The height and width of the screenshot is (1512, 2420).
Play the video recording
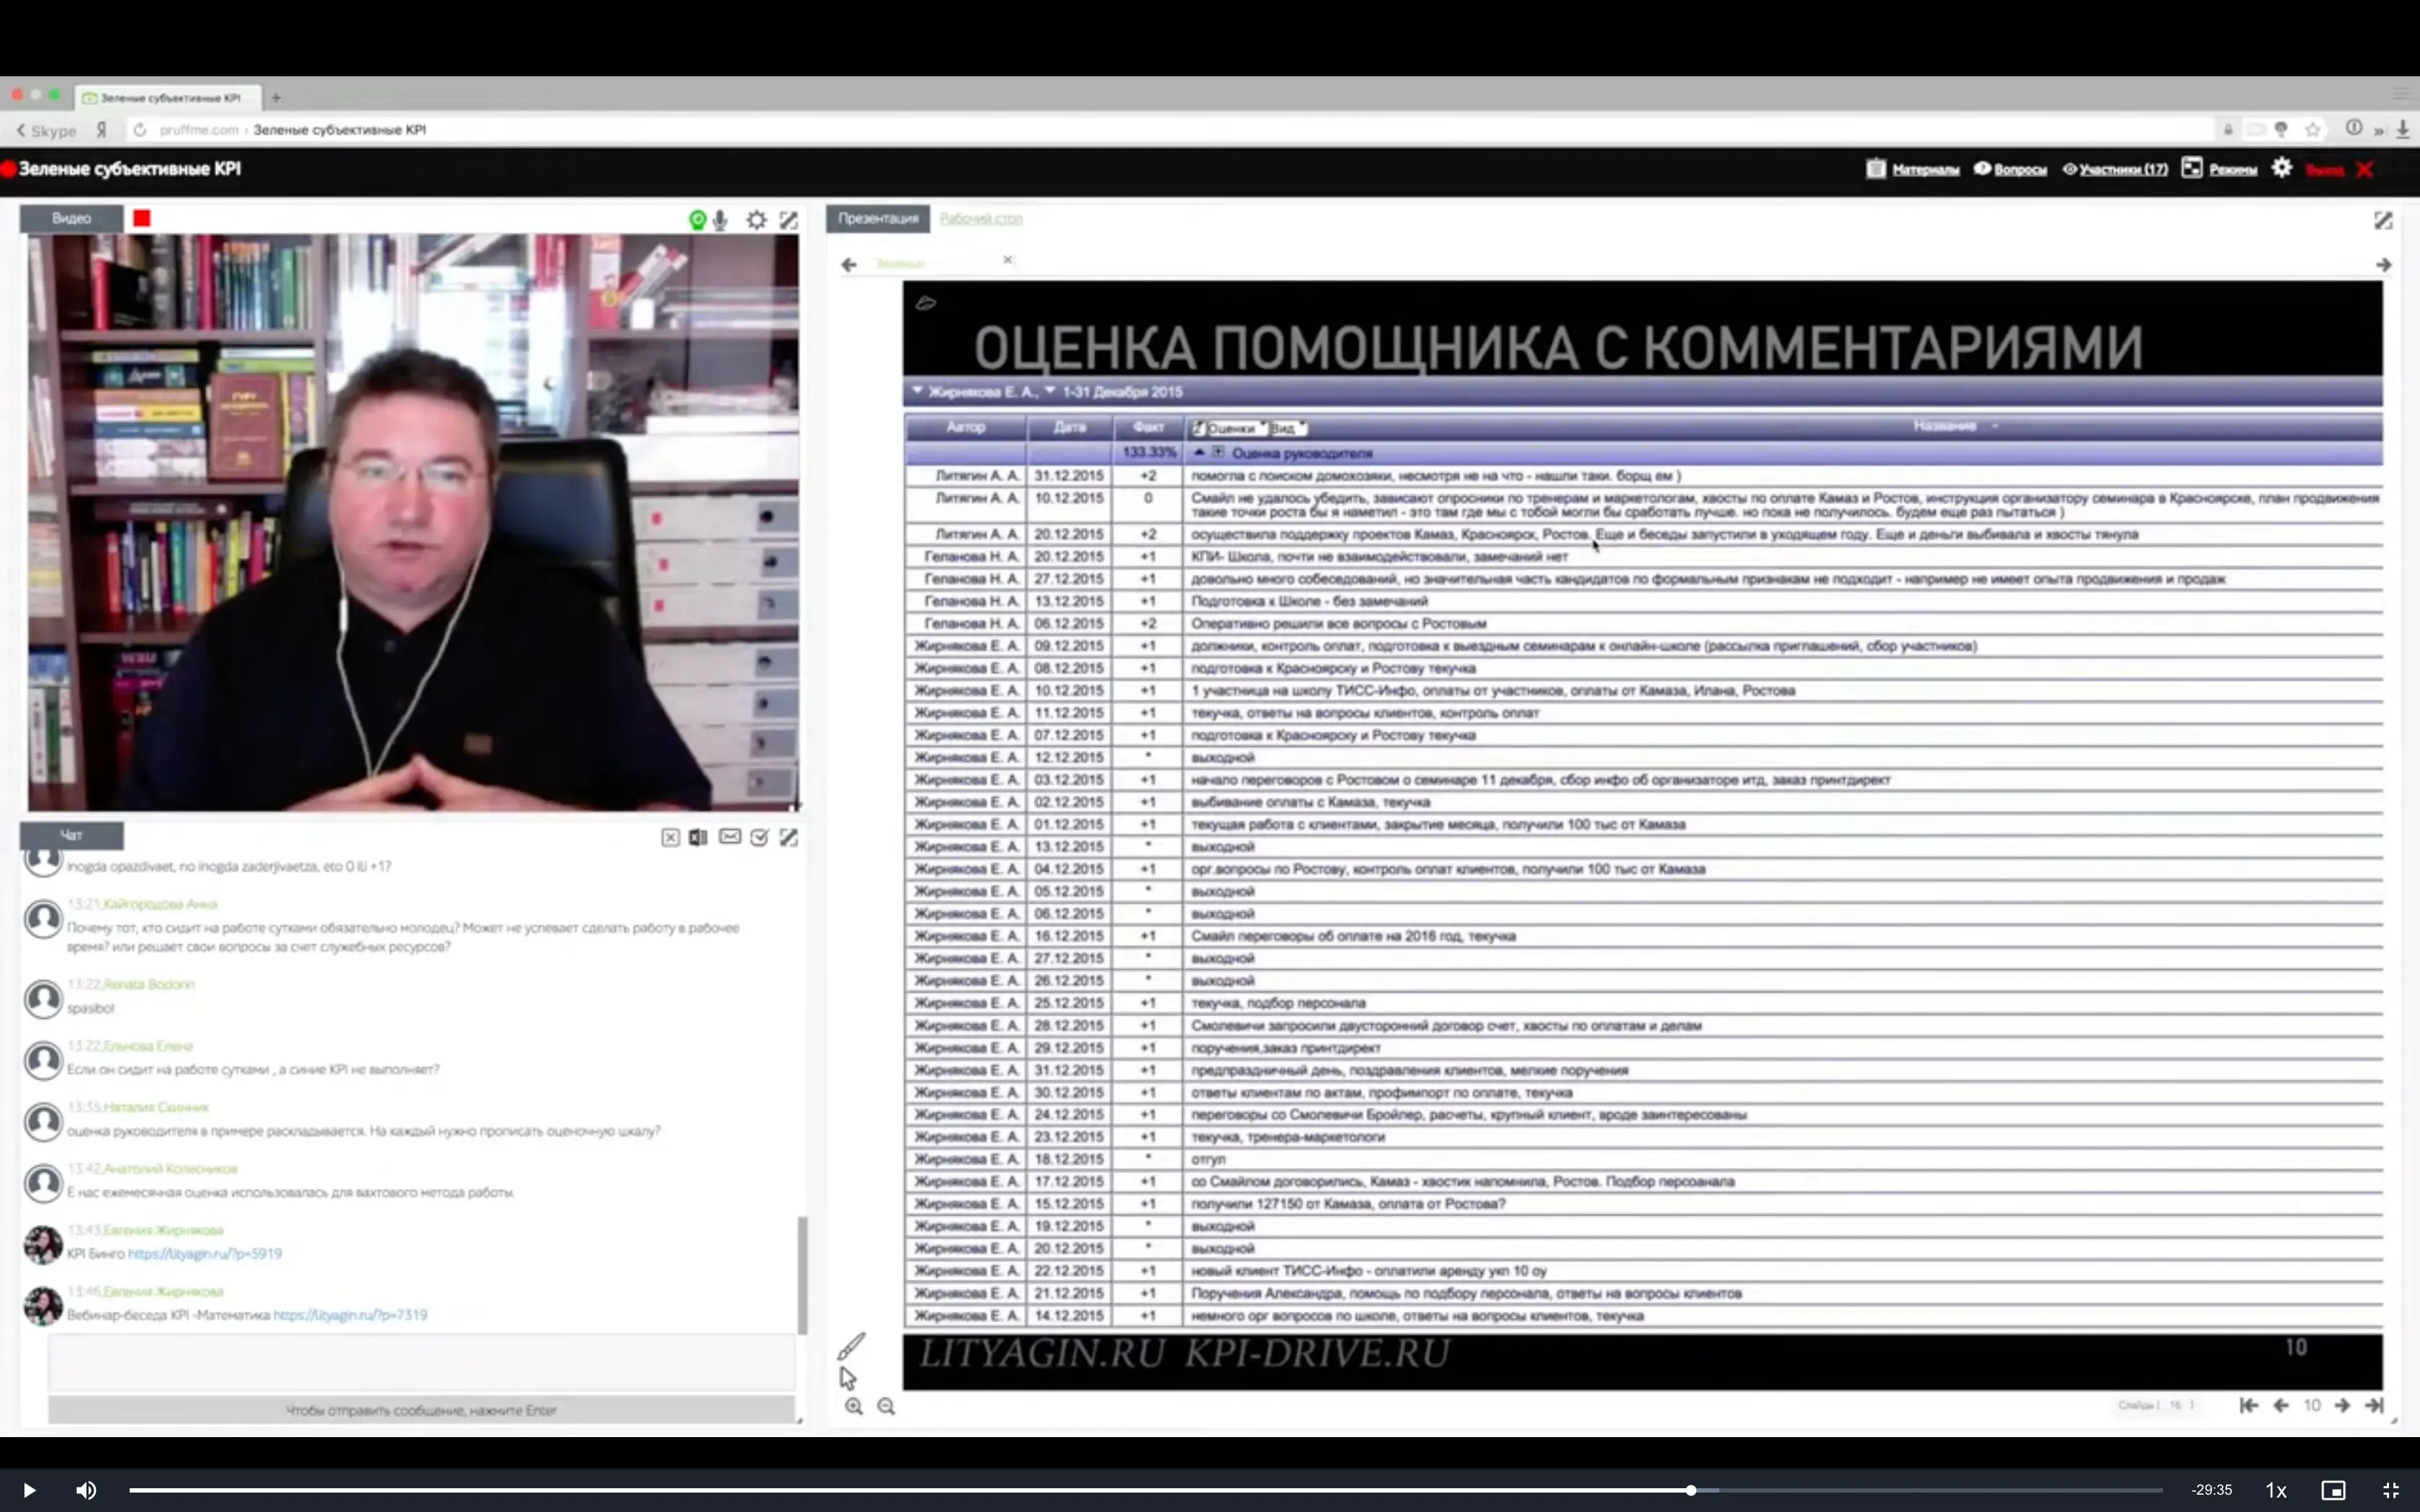(29, 1490)
